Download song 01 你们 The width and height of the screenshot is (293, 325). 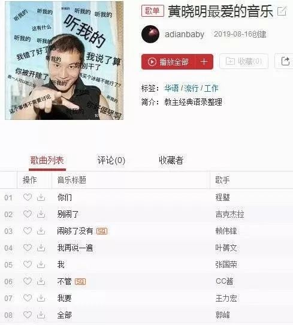(41, 197)
